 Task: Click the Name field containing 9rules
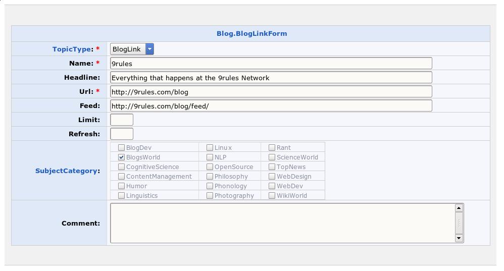pyautogui.click(x=271, y=63)
